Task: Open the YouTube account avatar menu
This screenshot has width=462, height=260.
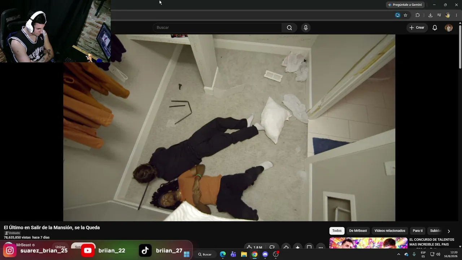Action: click(x=449, y=28)
